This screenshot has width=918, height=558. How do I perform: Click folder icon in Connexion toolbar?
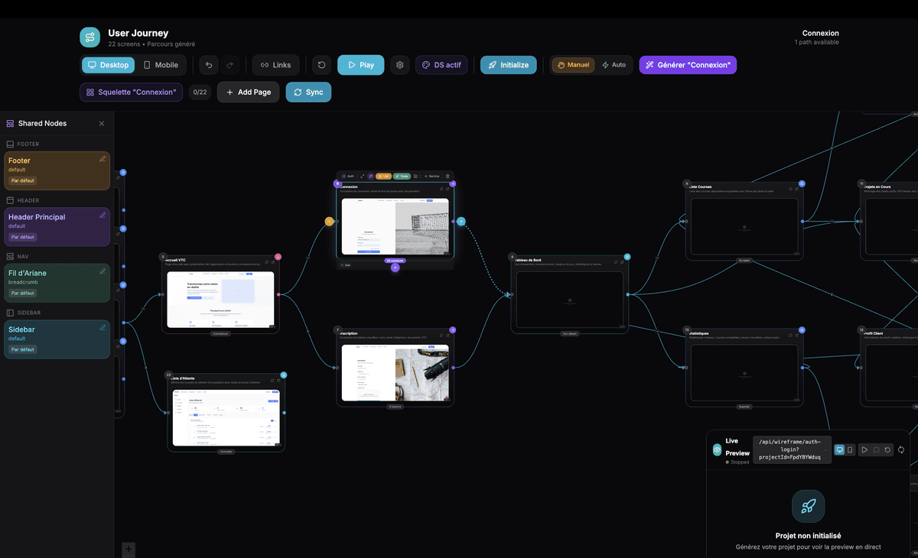pyautogui.click(x=415, y=176)
